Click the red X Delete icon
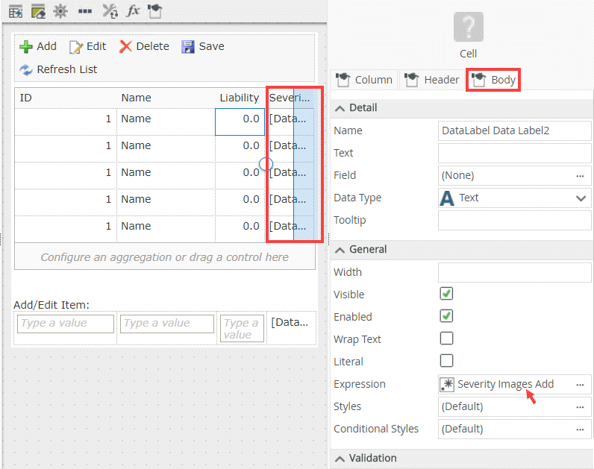The height and width of the screenshot is (469, 594). tap(125, 46)
